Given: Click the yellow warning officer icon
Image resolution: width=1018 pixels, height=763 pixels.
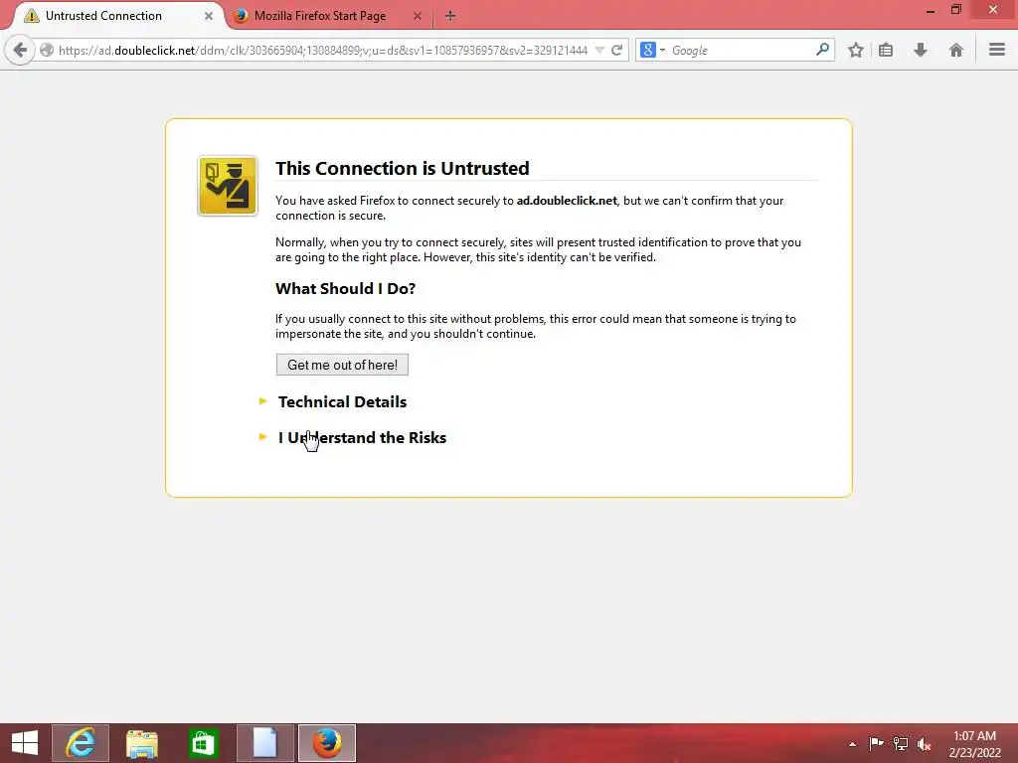Looking at the screenshot, I should 228,186.
